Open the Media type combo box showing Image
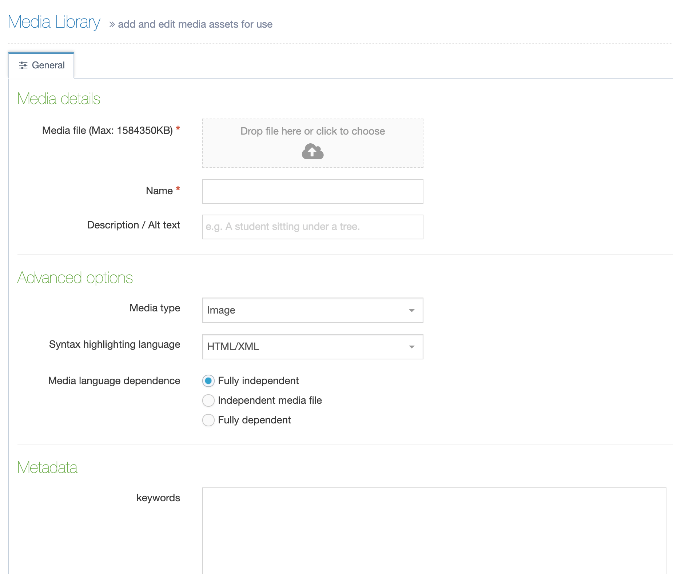The width and height of the screenshot is (673, 574). click(306, 310)
